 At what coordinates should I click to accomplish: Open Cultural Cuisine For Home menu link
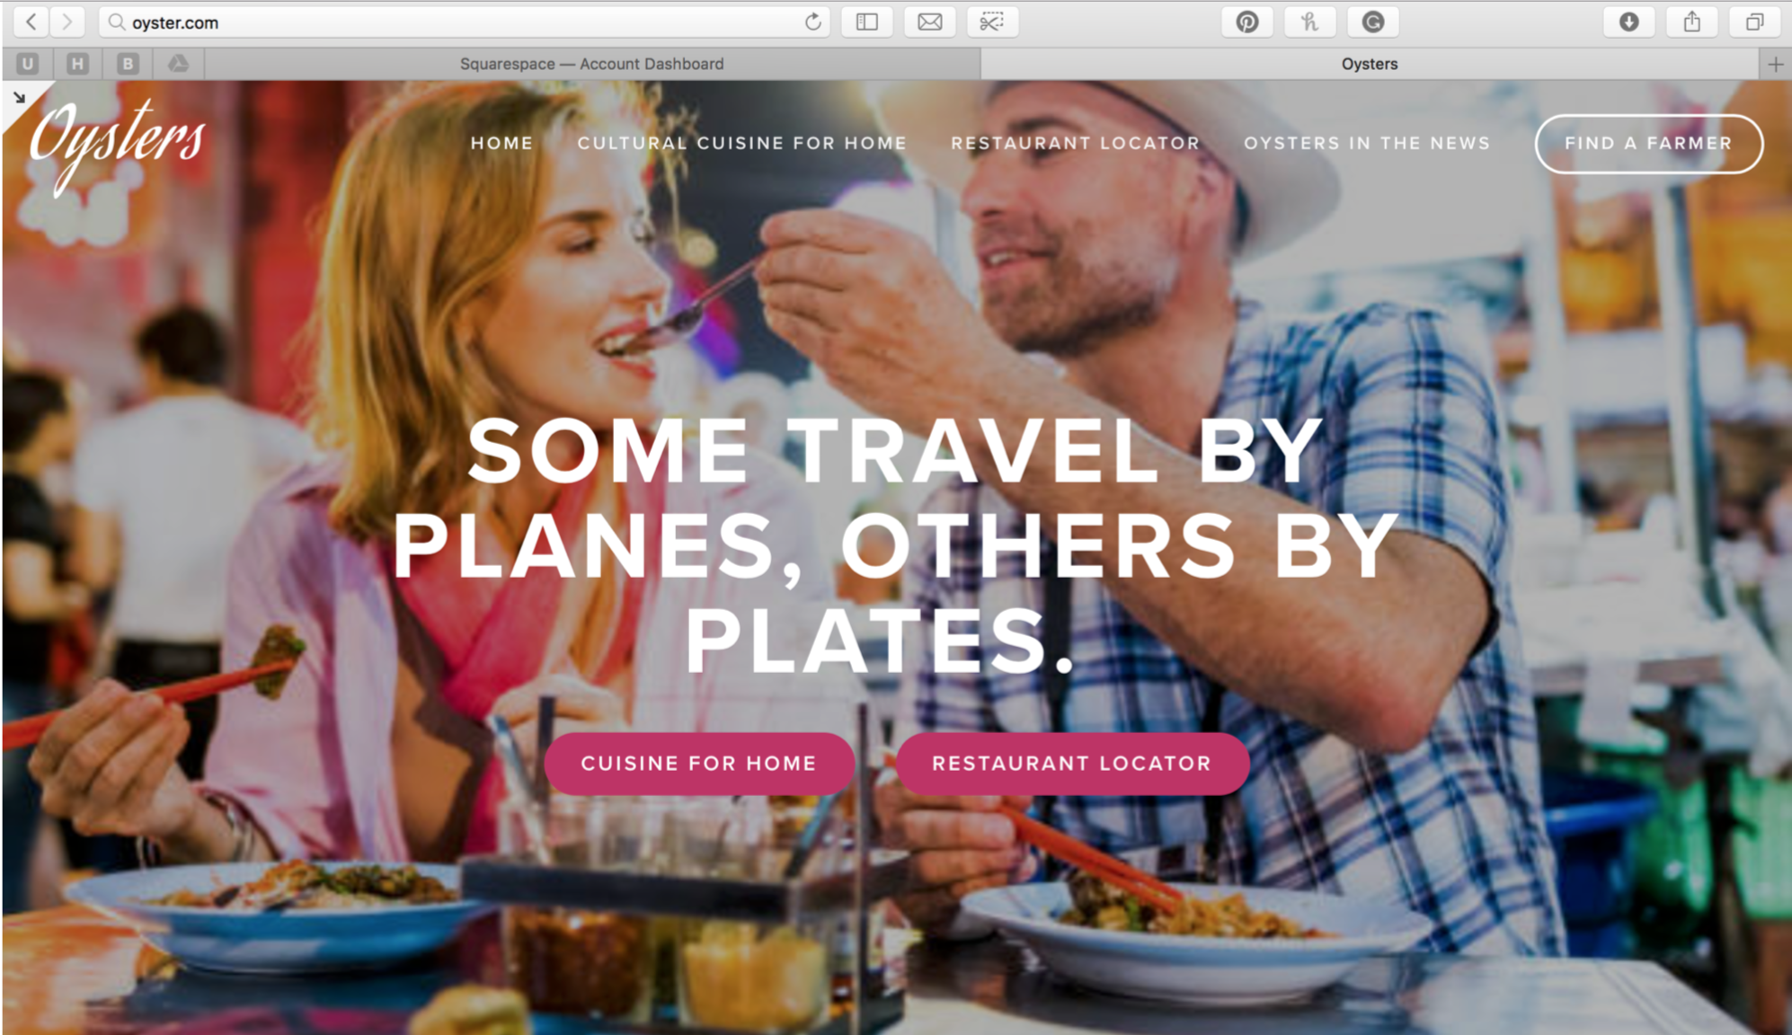(741, 143)
